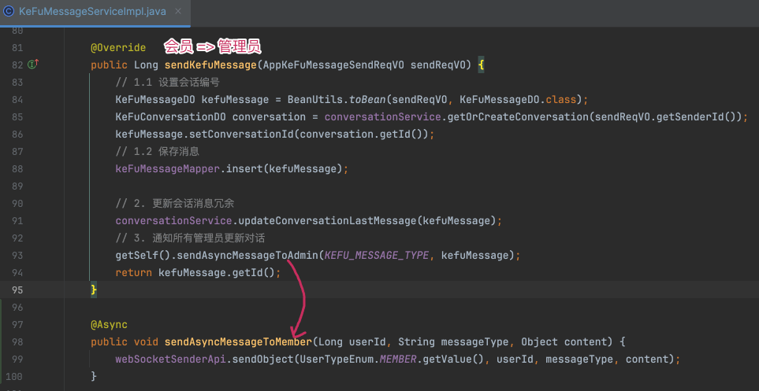Click the sendKefuMessage method name
Image resolution: width=759 pixels, height=391 pixels.
click(x=209, y=65)
